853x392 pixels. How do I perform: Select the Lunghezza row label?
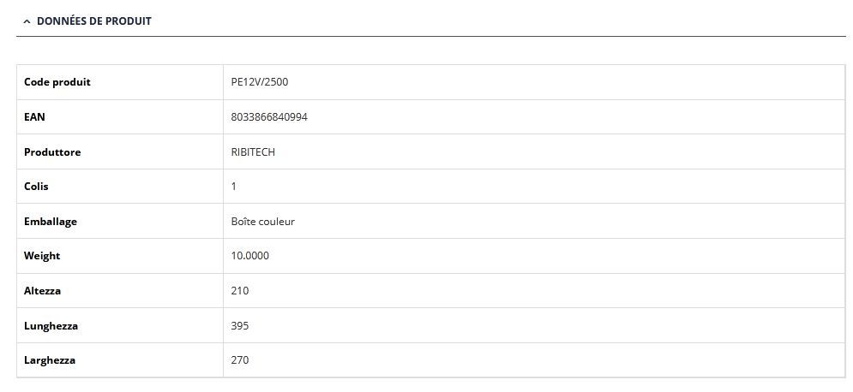pyautogui.click(x=51, y=326)
